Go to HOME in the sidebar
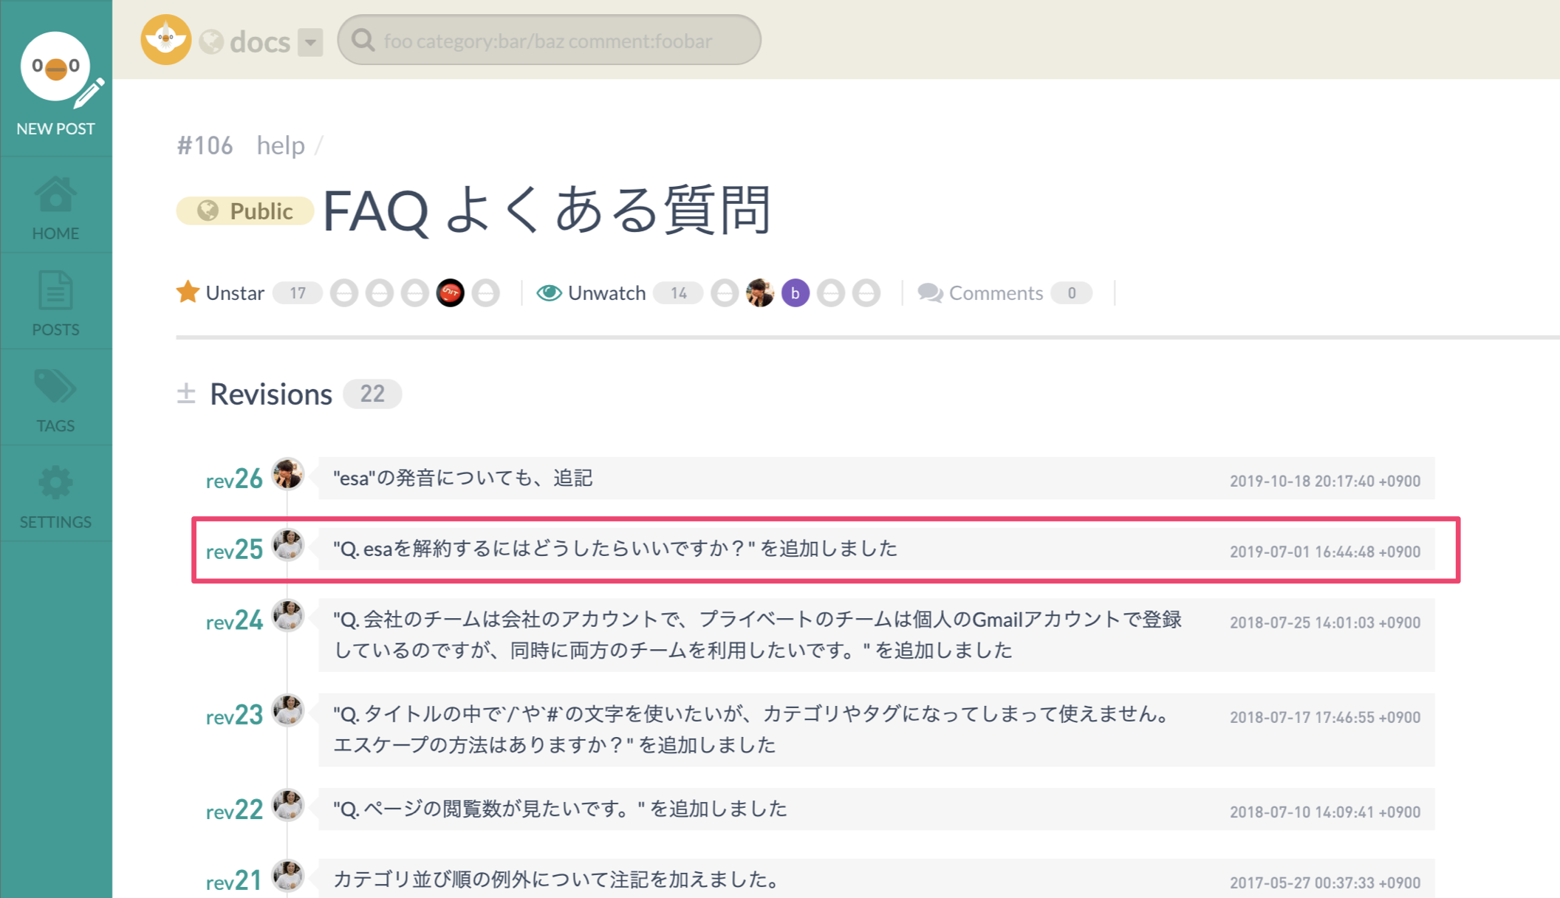Viewport: 1560px width, 898px height. click(55, 208)
